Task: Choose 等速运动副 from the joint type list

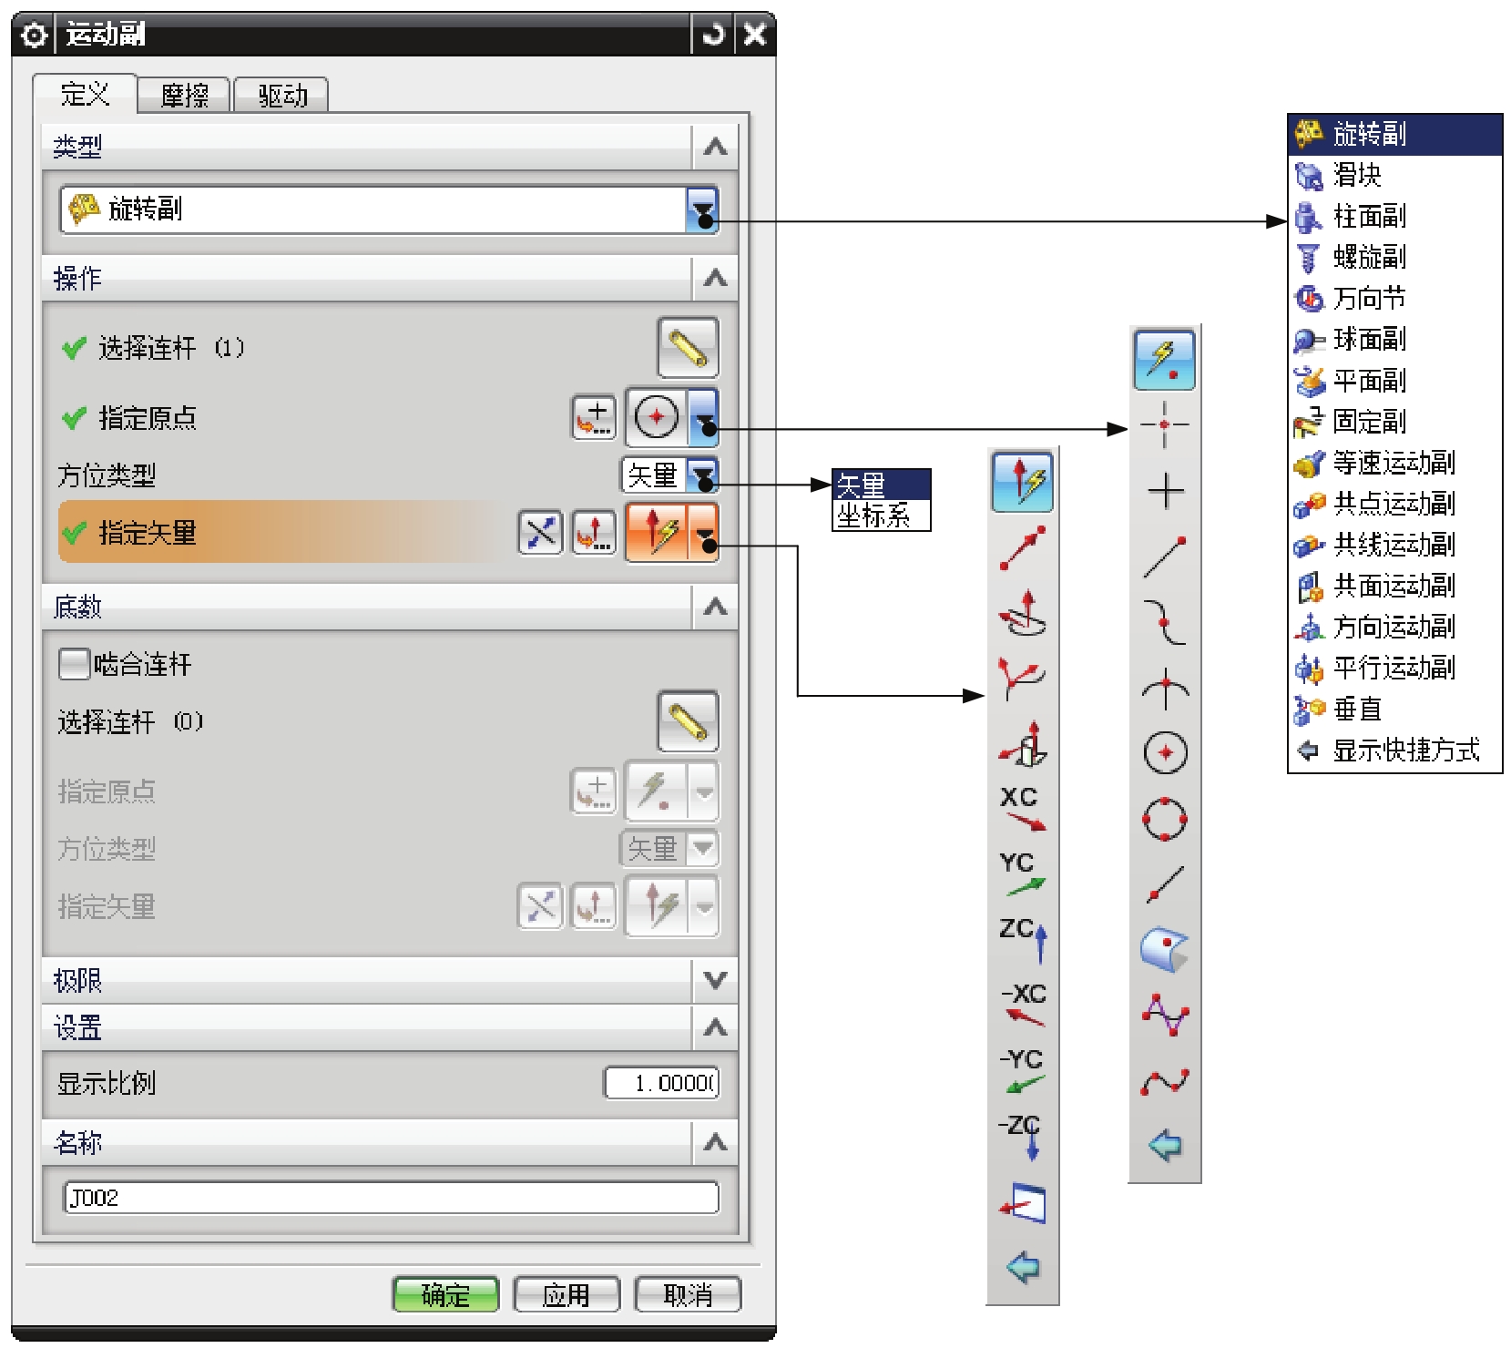Action: (x=1394, y=463)
